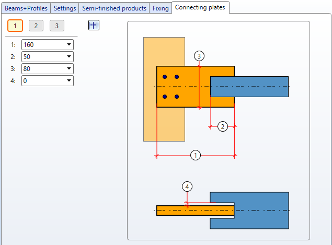This screenshot has width=332, height=245.
Task: Click dimension marker 4 in diagram
Action: tap(187, 186)
